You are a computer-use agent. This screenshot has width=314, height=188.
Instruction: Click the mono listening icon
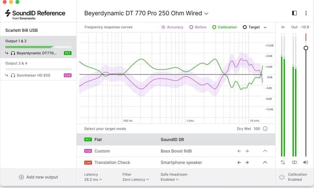(x=294, y=163)
